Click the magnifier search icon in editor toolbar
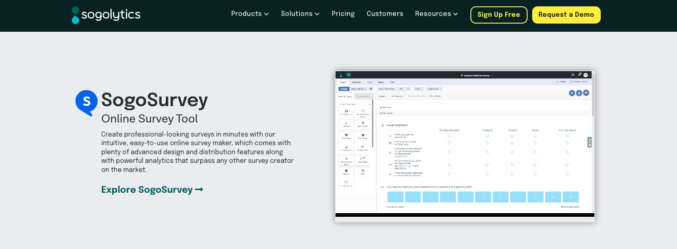The image size is (677, 249). click(408, 89)
